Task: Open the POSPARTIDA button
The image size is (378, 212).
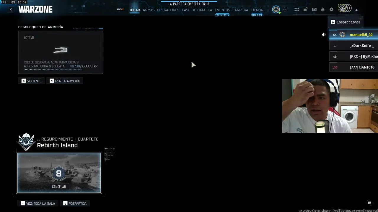Action: [75, 203]
